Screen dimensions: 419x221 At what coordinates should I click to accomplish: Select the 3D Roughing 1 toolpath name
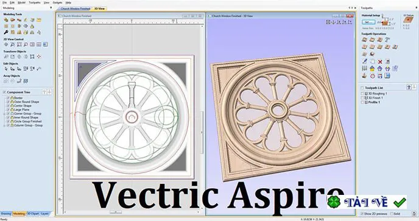point(378,93)
